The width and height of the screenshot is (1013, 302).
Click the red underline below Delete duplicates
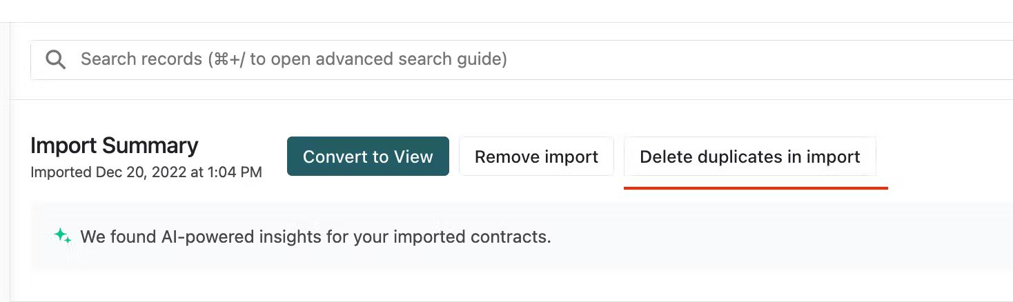click(x=756, y=187)
